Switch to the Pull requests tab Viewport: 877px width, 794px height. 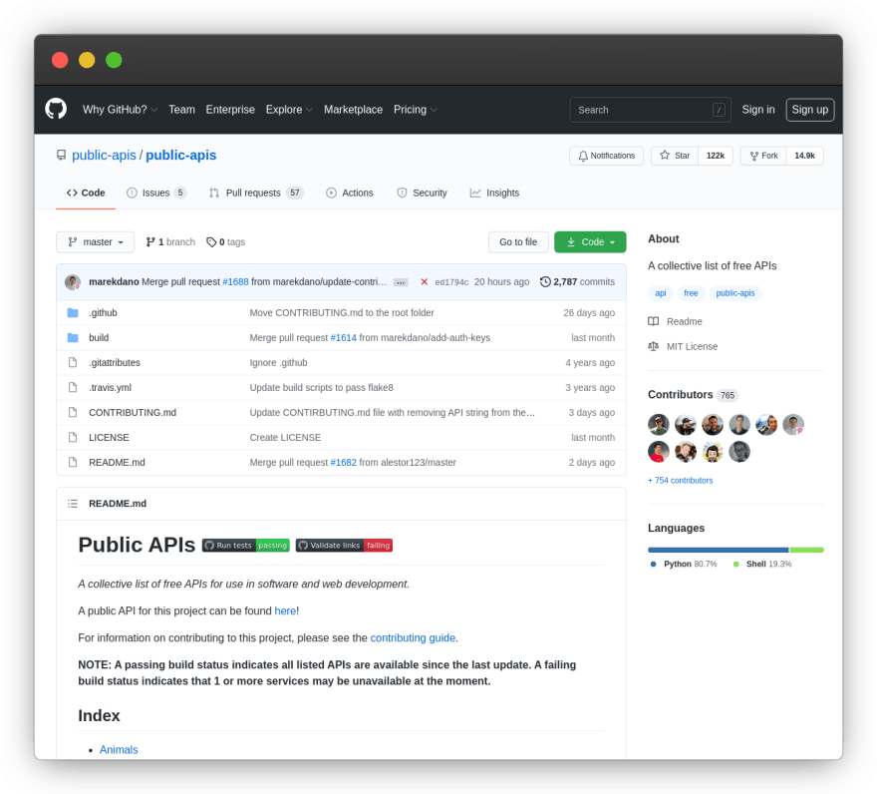pos(255,193)
